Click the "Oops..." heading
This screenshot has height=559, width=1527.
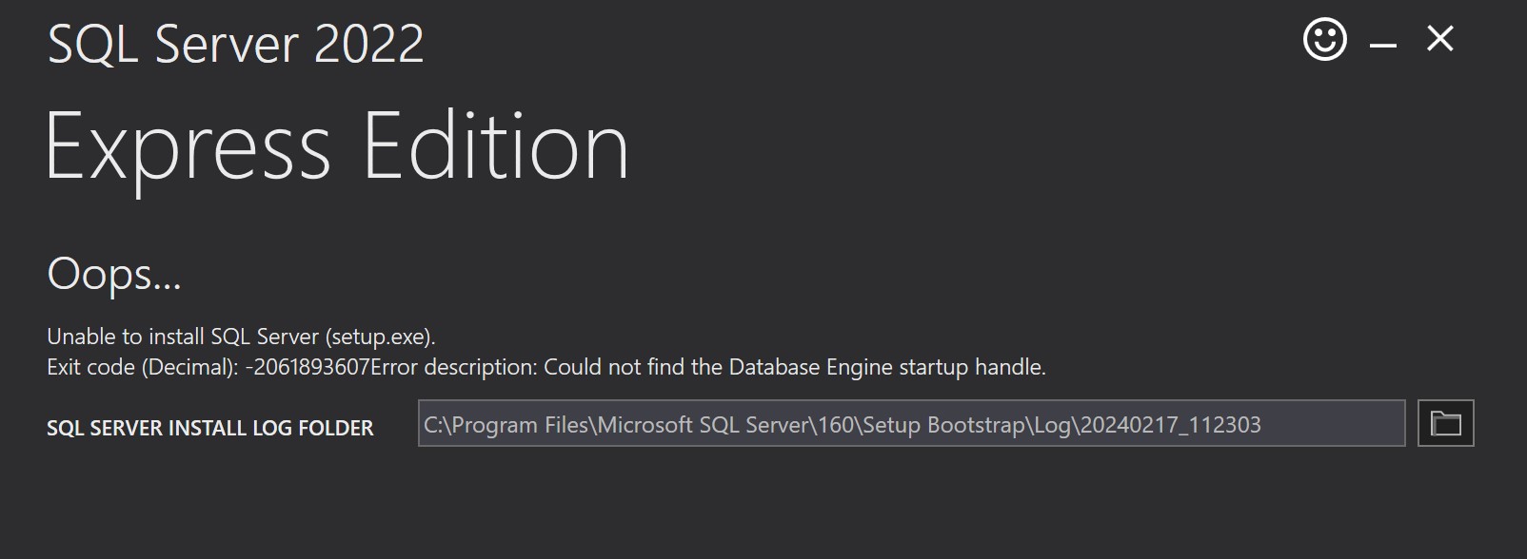pos(114,274)
